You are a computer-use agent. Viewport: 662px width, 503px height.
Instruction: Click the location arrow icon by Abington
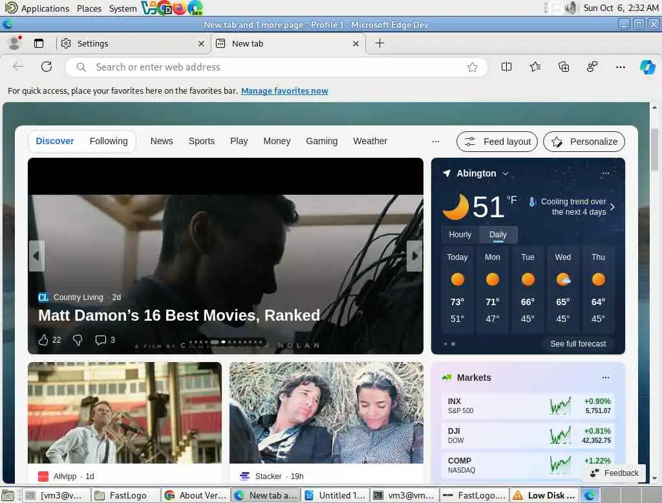click(x=447, y=173)
